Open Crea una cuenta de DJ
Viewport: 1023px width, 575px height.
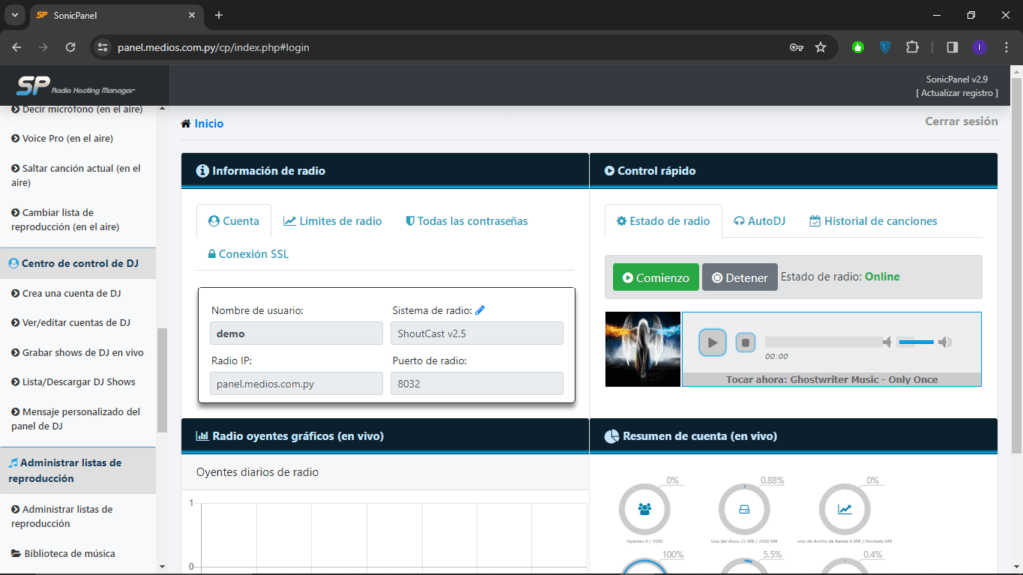[x=66, y=294]
